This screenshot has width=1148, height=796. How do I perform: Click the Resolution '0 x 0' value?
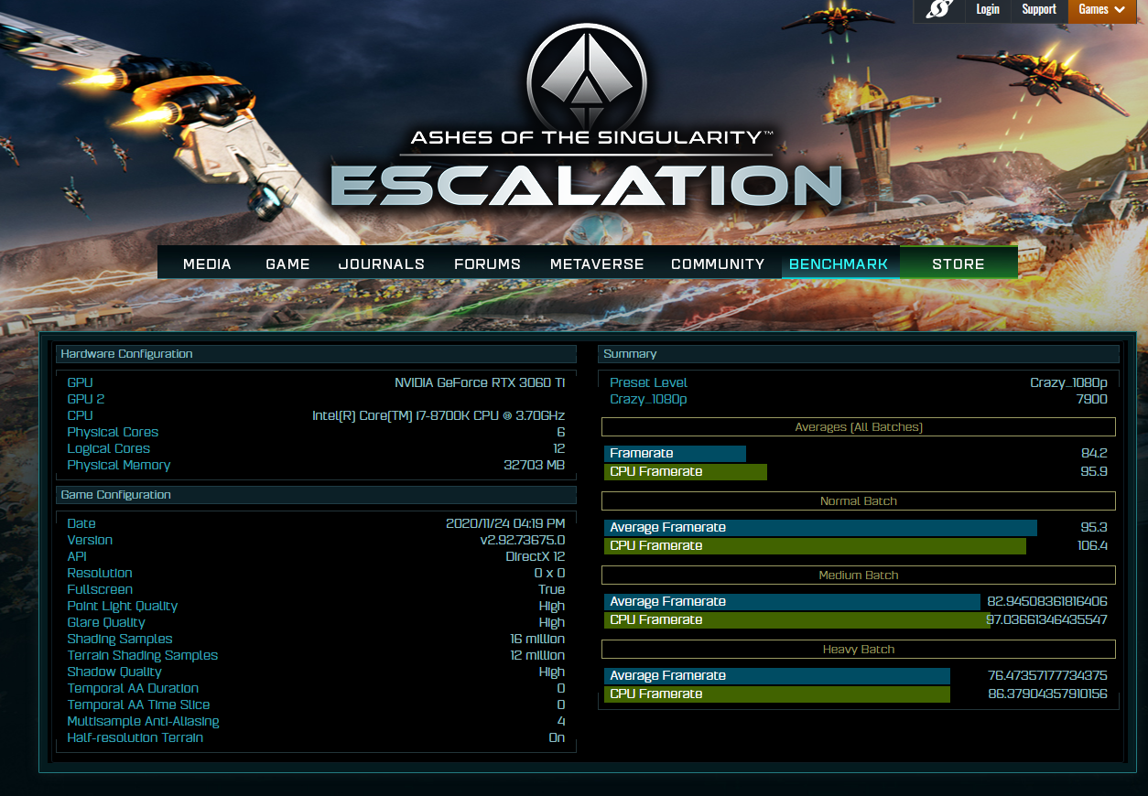tap(549, 573)
